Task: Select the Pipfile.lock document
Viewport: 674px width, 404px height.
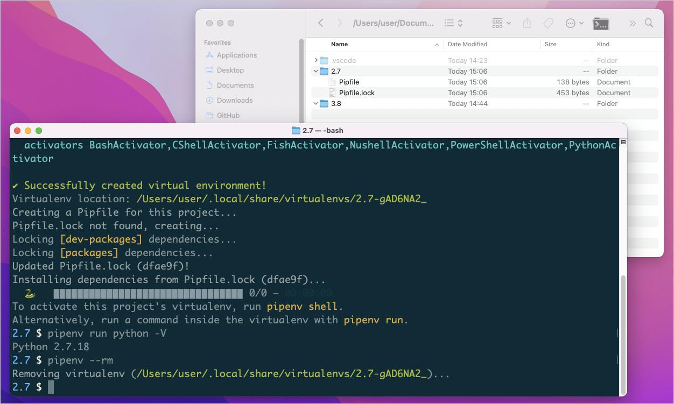Action: tap(356, 93)
